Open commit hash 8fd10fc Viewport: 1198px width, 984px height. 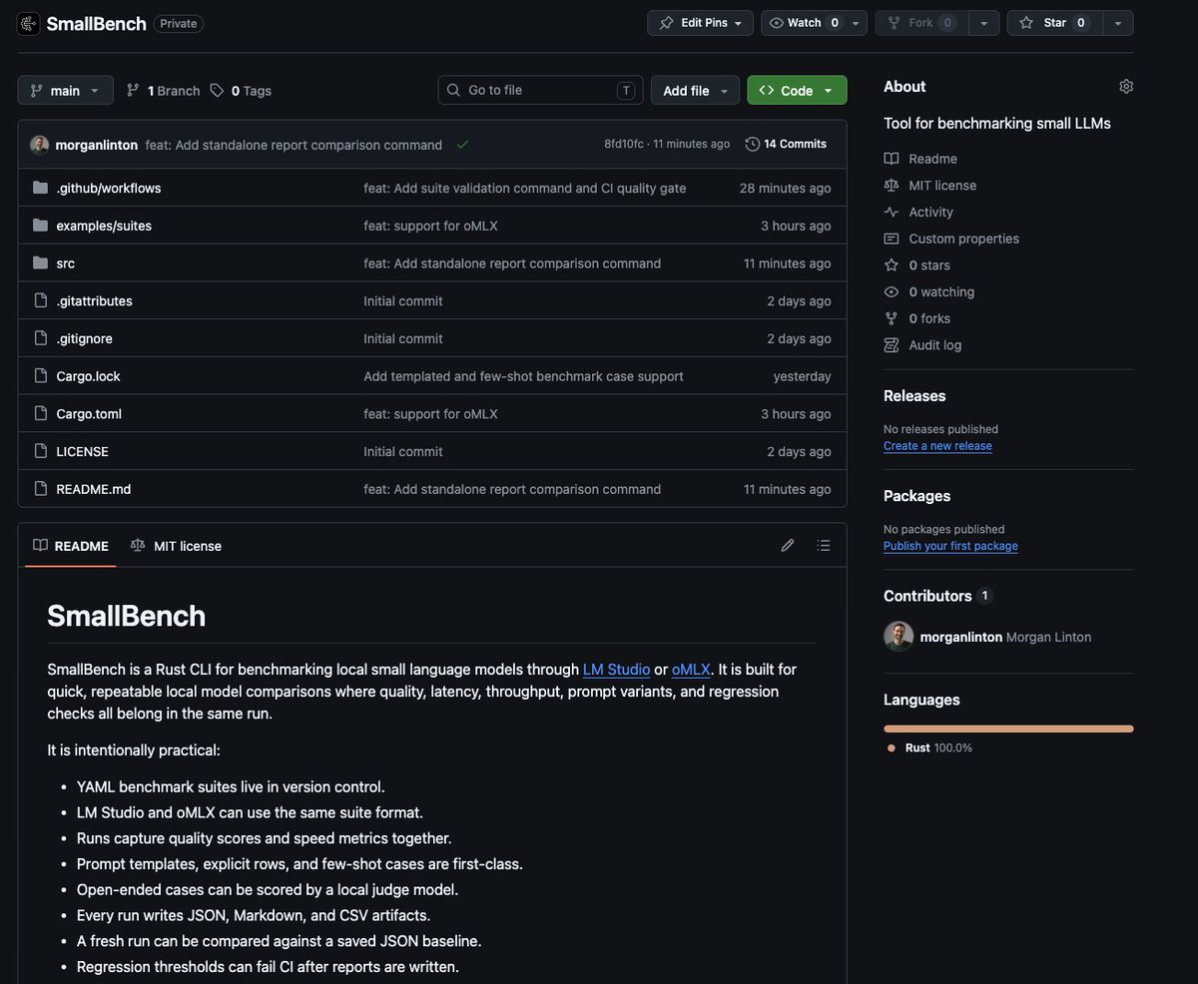click(x=623, y=144)
